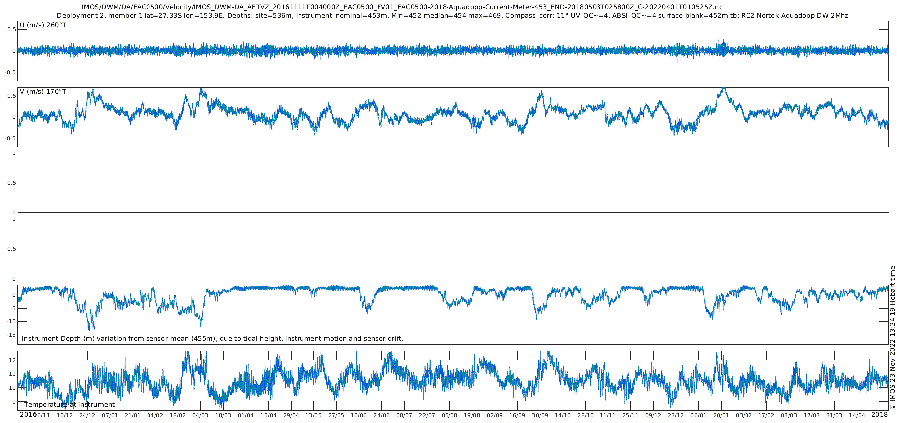The image size is (897, 423).
Task: Click the V (m/s) 170°T panel label
Action: click(x=43, y=92)
